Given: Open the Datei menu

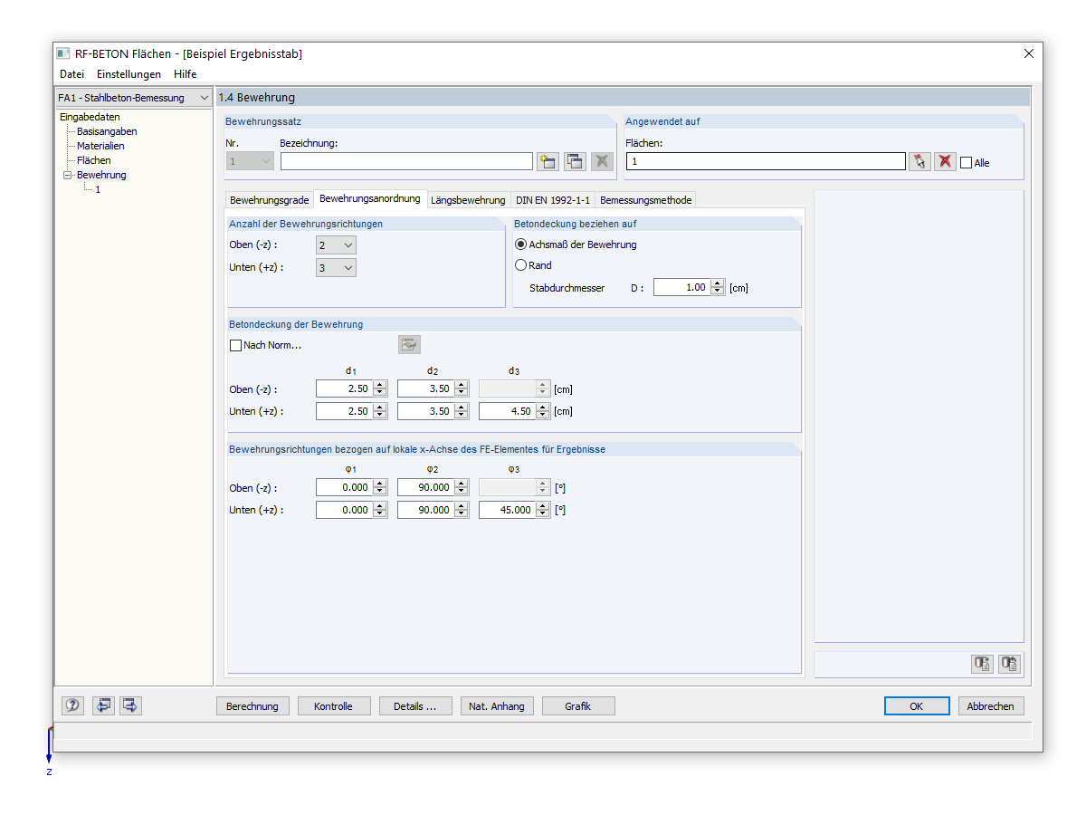Looking at the screenshot, I should [x=71, y=74].
